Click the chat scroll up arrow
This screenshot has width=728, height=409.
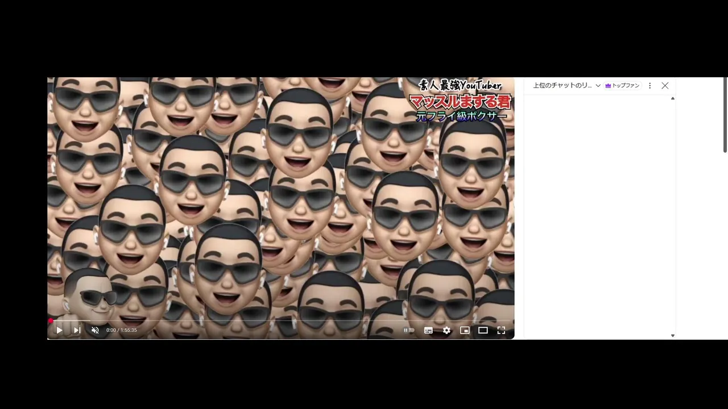pyautogui.click(x=673, y=98)
